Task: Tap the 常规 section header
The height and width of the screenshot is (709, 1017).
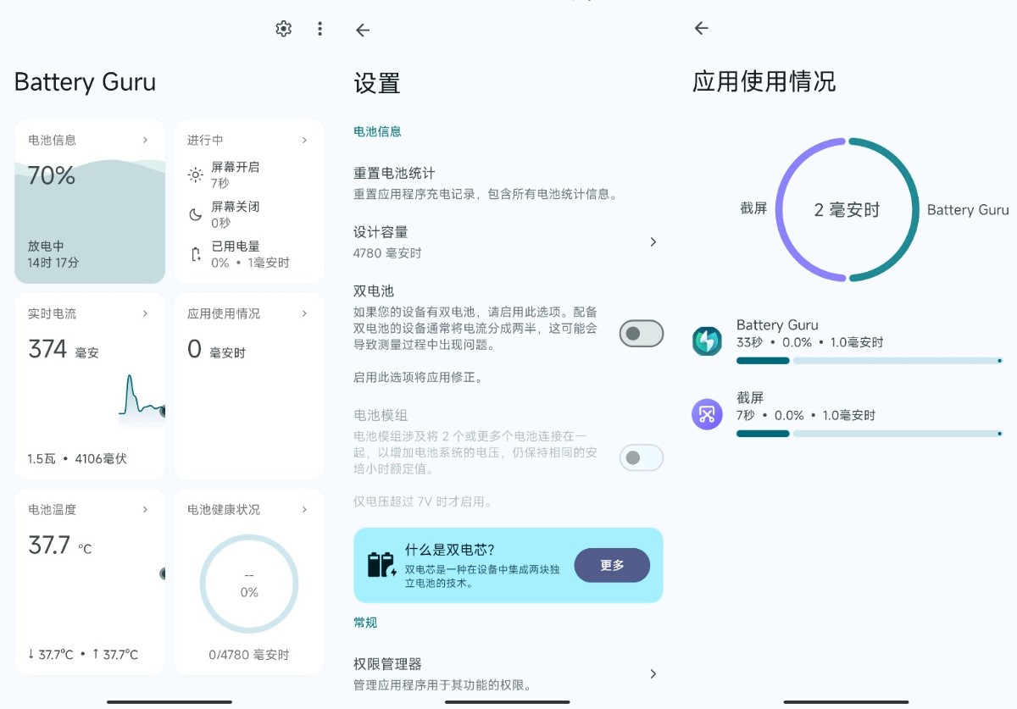Action: 365,623
